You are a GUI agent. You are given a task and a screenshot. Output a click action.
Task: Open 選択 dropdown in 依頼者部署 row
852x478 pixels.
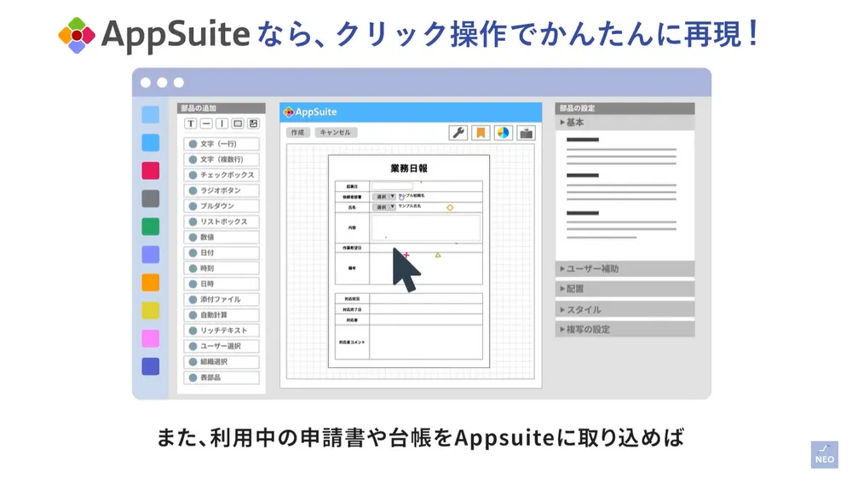tap(384, 197)
